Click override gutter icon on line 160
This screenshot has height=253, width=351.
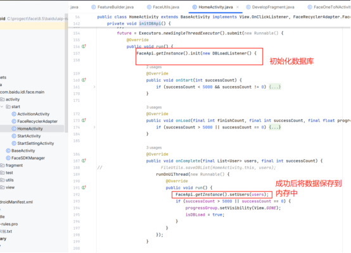(84, 80)
